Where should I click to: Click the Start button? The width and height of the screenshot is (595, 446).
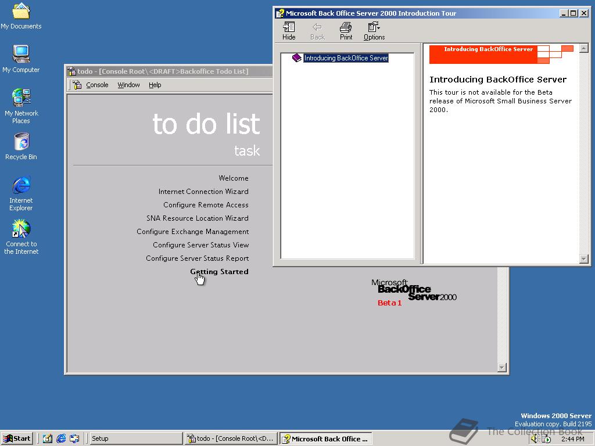pos(17,438)
